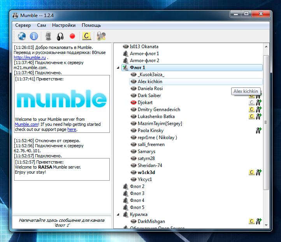Click Paola Kinsky's lips status icon
Screen dimensions: 281x242
(133, 131)
